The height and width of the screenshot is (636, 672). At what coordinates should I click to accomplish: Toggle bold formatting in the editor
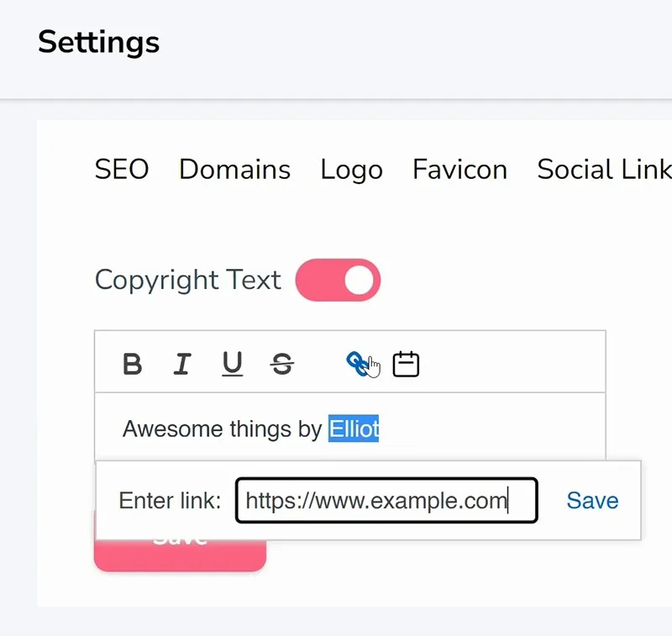pos(132,365)
